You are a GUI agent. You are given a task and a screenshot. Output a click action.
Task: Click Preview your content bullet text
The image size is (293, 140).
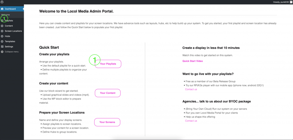tap(66, 128)
